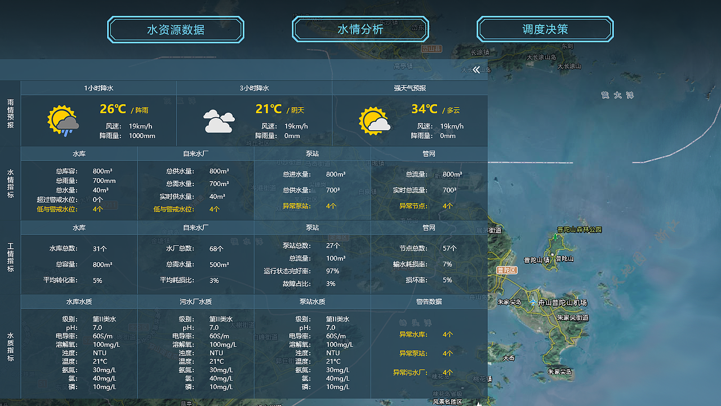Click the 污水厂水质 column header
Viewport: 721px width, 406px height.
pyautogui.click(x=195, y=302)
